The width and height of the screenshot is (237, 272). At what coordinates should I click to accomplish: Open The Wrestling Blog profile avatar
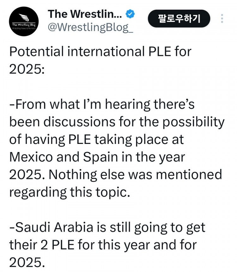click(24, 21)
